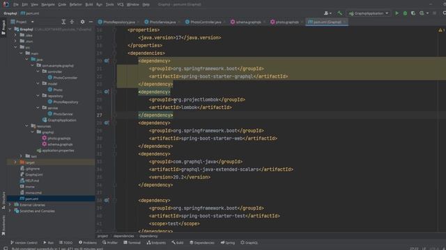Viewport: 446px width, 250px height.
Task: Open the user account icon menu
Action: coord(328,13)
